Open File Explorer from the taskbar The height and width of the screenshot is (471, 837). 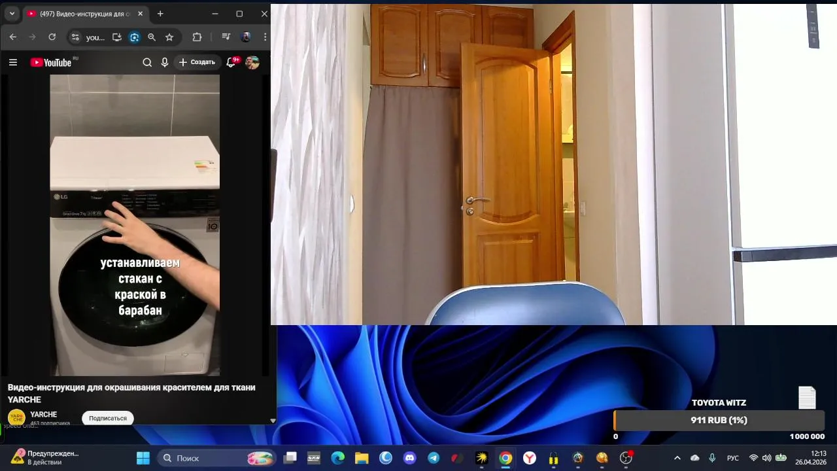click(x=362, y=458)
